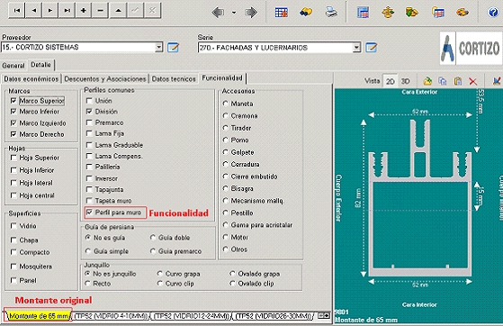Viewport: 503px width, 326px height.
Task: Enable the Unión checkbox
Action: [x=89, y=101]
